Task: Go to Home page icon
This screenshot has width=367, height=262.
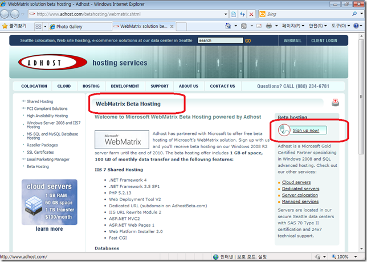Action: (x=228, y=26)
